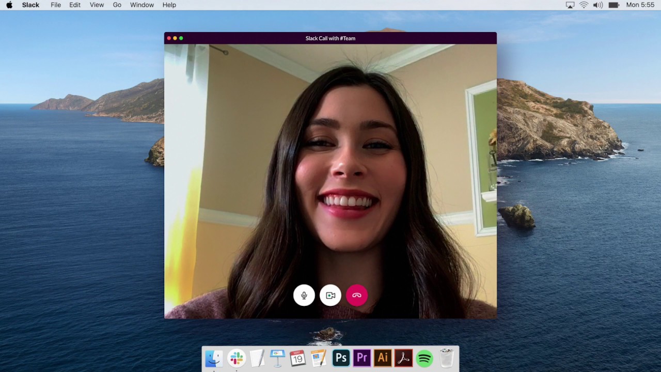Turn off the camera in the Slack call
661x372 pixels.
click(330, 295)
